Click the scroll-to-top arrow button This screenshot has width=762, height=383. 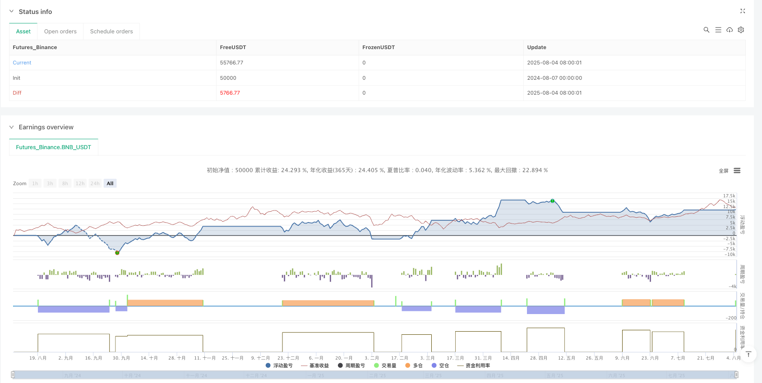tap(748, 354)
